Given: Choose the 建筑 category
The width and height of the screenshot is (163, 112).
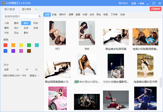Looking at the screenshot, I should (x=7, y=28).
